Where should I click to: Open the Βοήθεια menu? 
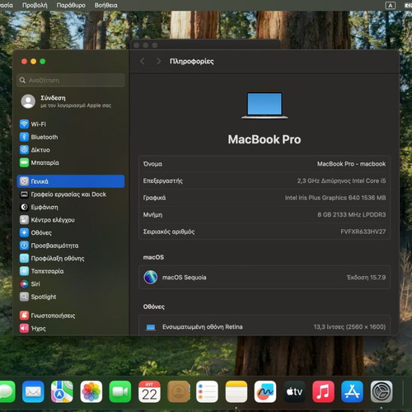(x=105, y=5)
